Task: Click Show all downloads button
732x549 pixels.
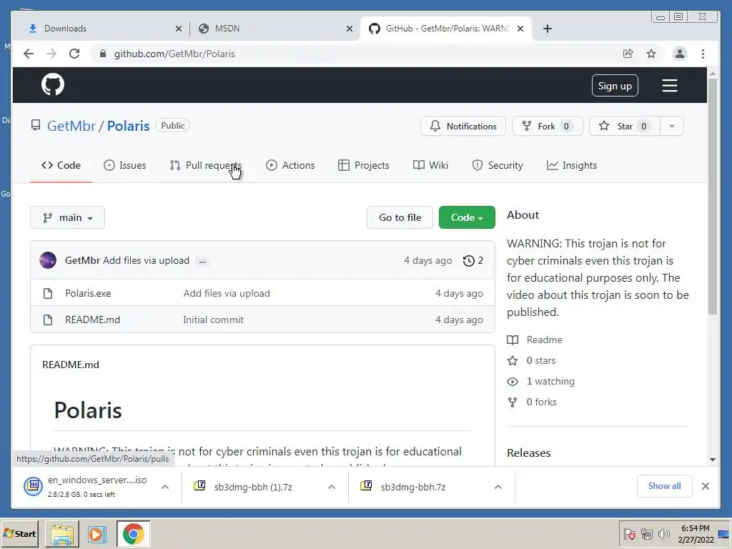Action: 664,486
